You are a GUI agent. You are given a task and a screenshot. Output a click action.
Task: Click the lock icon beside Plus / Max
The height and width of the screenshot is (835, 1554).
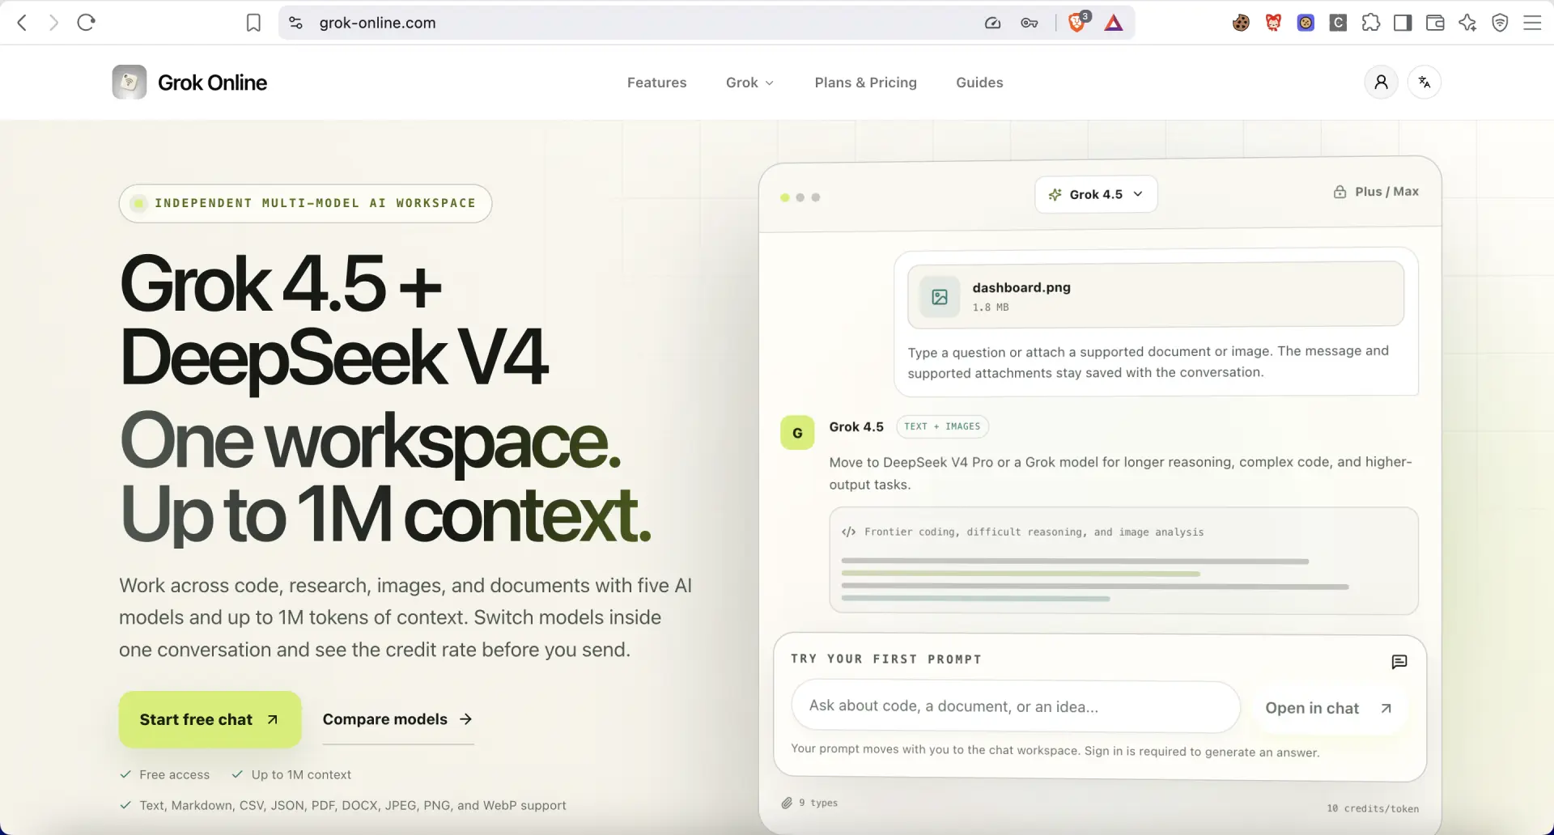pyautogui.click(x=1340, y=192)
